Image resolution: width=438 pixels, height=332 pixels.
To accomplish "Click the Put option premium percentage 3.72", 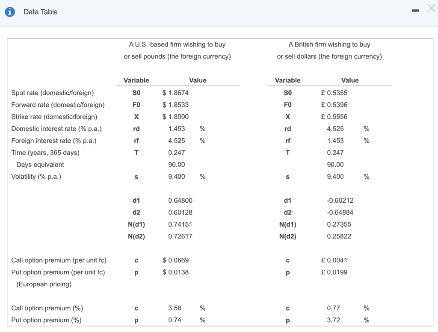I will tap(334, 320).
